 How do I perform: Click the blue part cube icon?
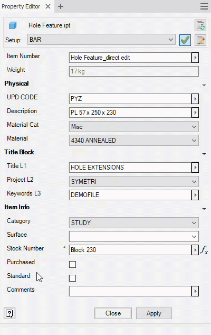click(x=13, y=25)
